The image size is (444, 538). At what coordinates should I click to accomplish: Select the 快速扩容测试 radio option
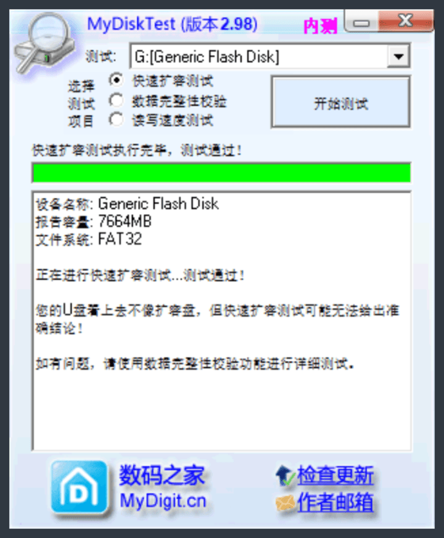coord(116,81)
